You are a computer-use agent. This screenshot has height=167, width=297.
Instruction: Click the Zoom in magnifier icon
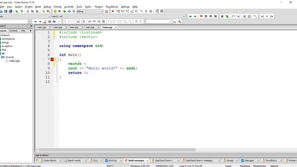point(125,22)
